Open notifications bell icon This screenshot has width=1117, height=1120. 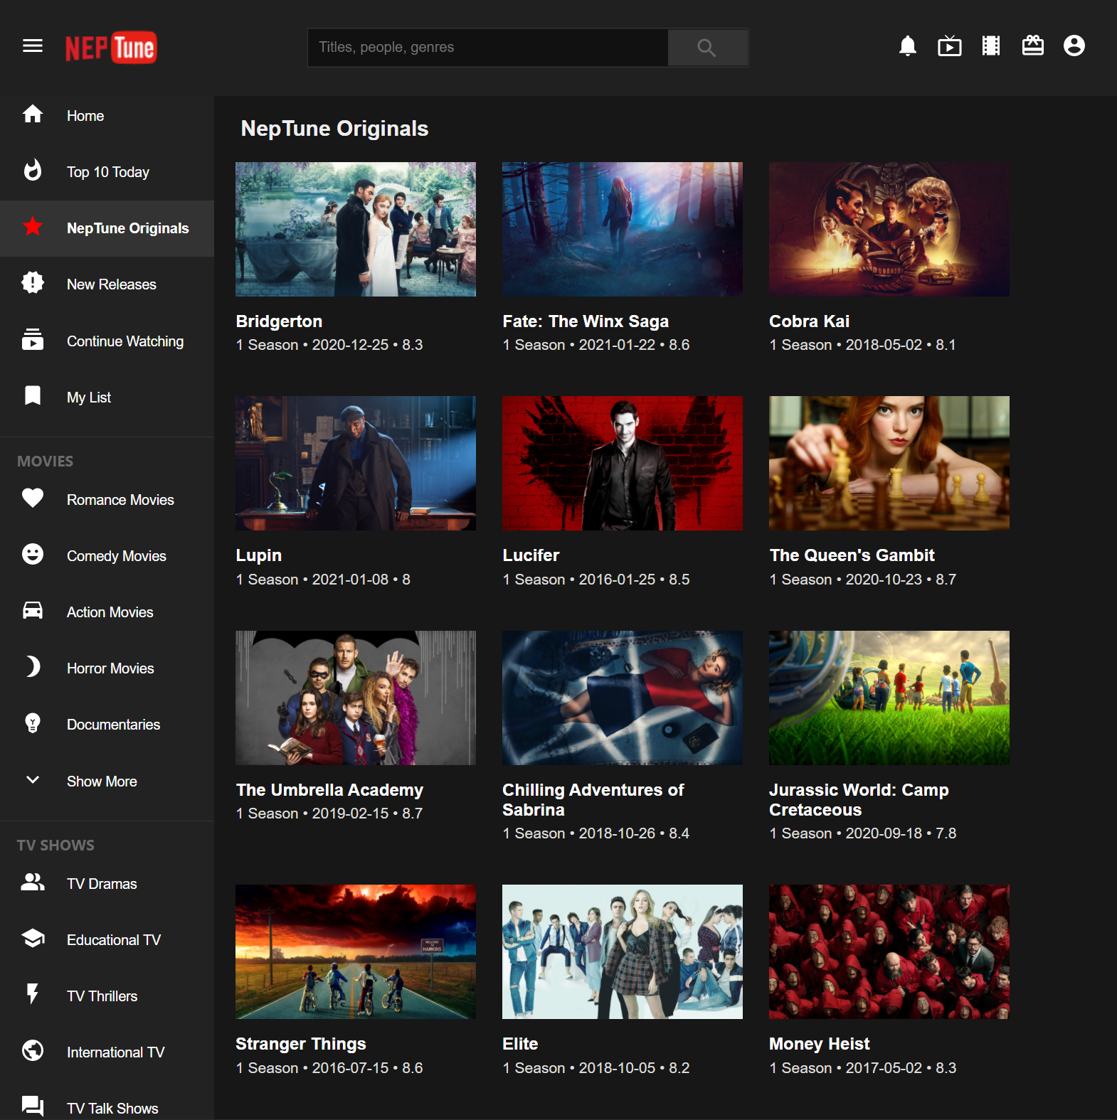[x=908, y=46]
